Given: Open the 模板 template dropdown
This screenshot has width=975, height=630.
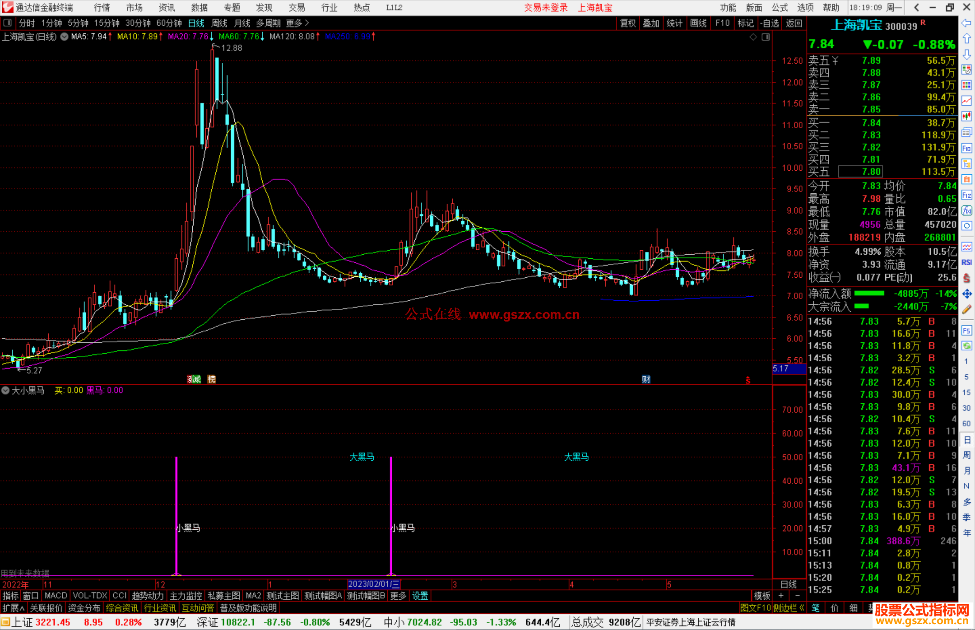Looking at the screenshot, I should coord(762,596).
